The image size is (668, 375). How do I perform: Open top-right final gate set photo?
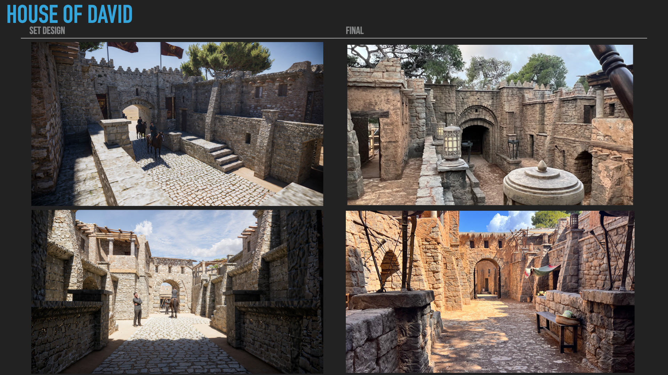point(490,125)
